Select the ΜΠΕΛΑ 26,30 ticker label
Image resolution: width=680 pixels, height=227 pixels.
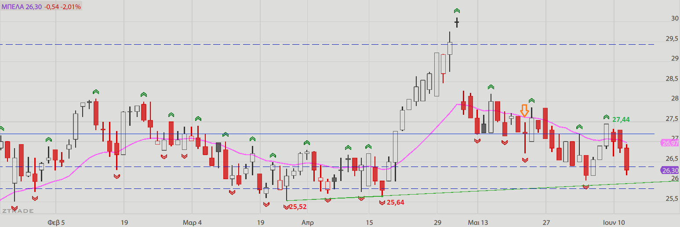tap(22, 7)
